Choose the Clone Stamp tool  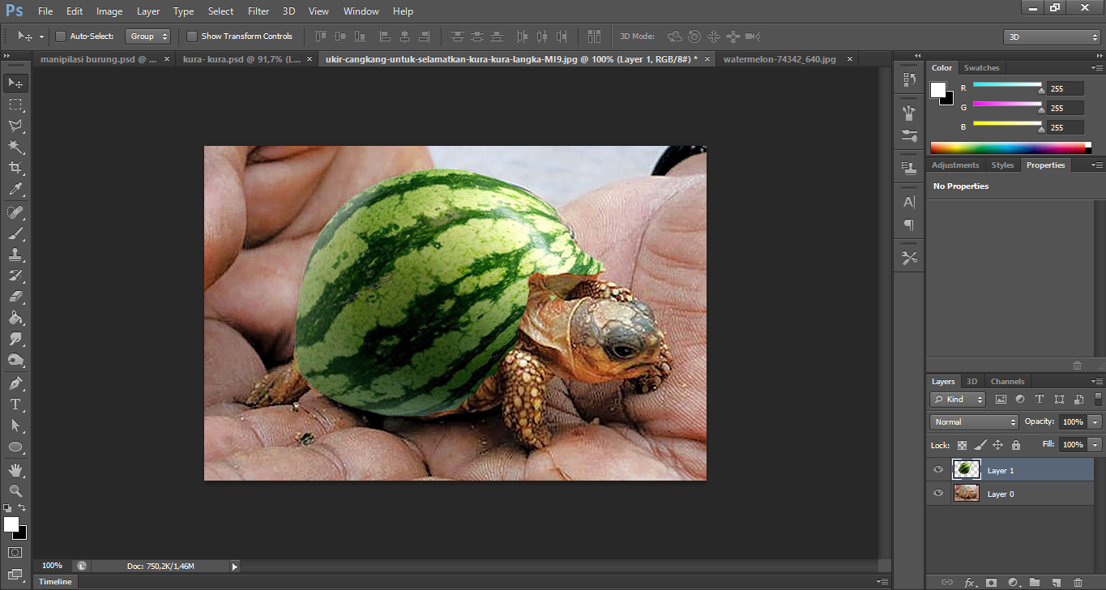coord(15,254)
